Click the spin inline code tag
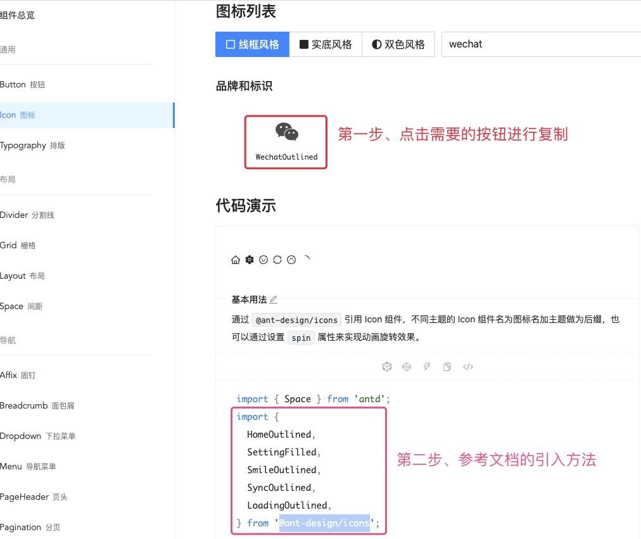This screenshot has width=641, height=539. click(301, 338)
